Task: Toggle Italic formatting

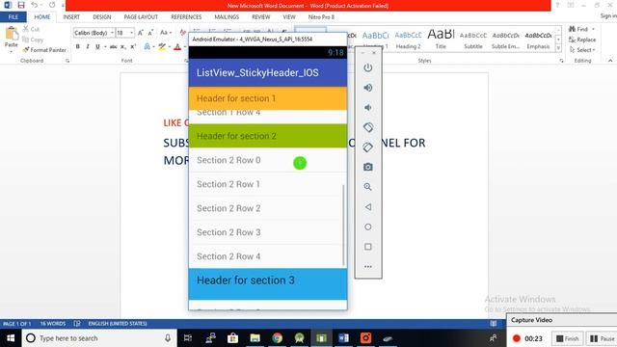Action: (88, 47)
